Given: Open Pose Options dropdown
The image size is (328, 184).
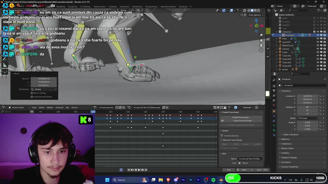Looking at the screenshot, I should click(255, 15).
